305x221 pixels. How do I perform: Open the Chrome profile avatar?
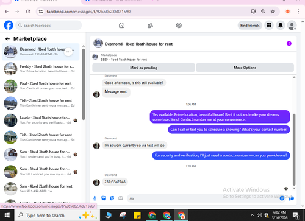(x=288, y=12)
